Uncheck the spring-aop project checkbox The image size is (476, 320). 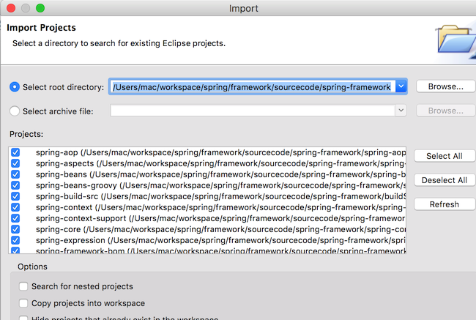[x=16, y=153]
